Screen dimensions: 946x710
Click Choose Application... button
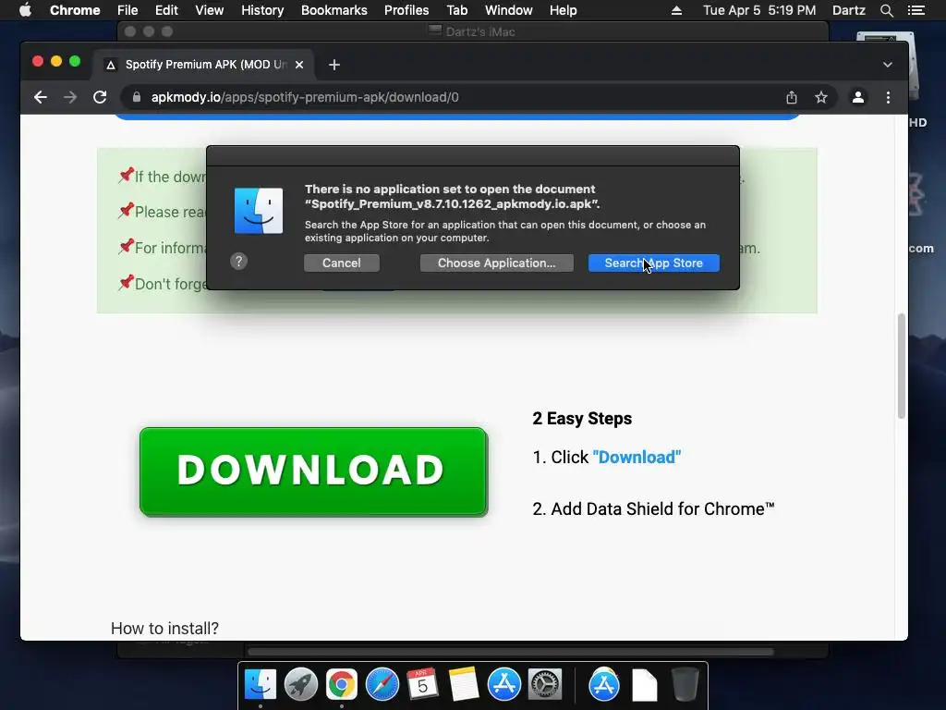pos(496,263)
